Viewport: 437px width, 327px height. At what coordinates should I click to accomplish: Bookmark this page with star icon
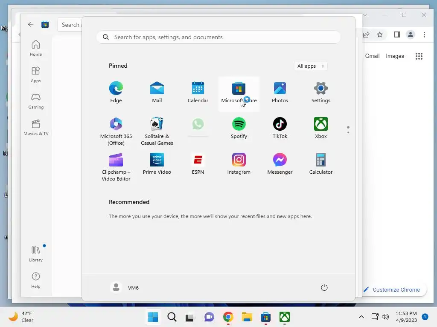coord(380,34)
